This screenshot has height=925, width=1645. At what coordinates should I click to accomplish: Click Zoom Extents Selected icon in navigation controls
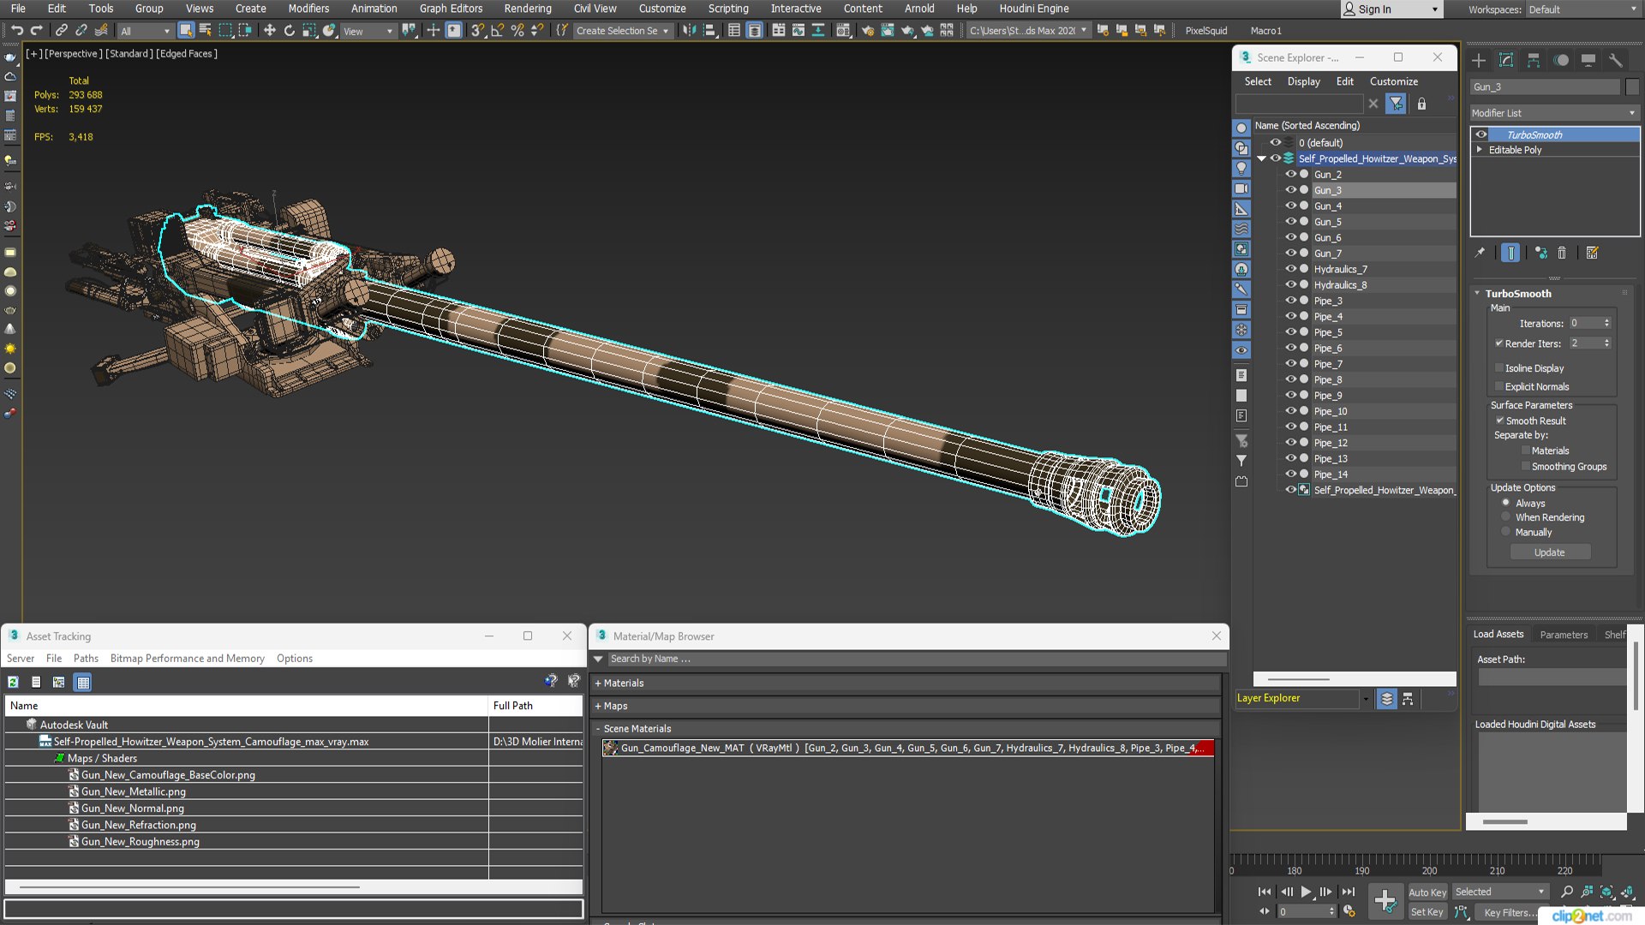1606,892
